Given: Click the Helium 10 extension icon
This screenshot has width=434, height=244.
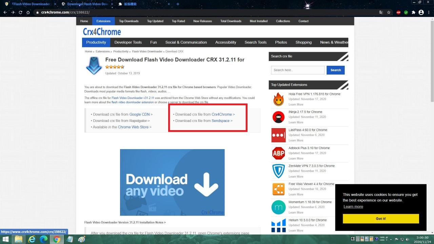Looking at the screenshot, I should click(279, 225).
